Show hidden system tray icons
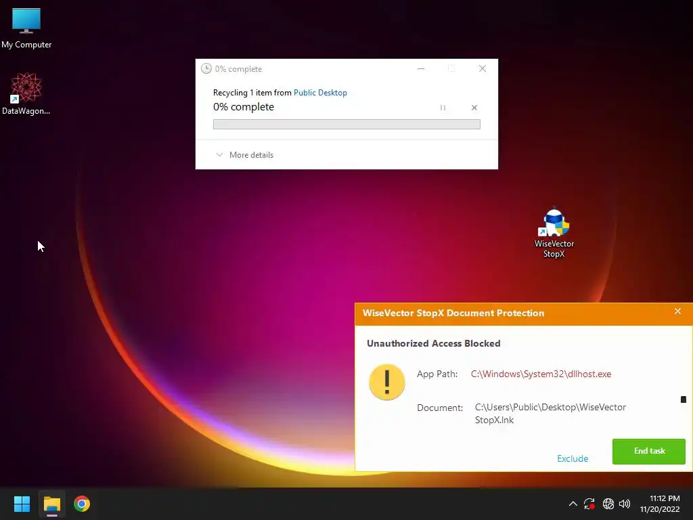This screenshot has width=693, height=520. point(573,504)
